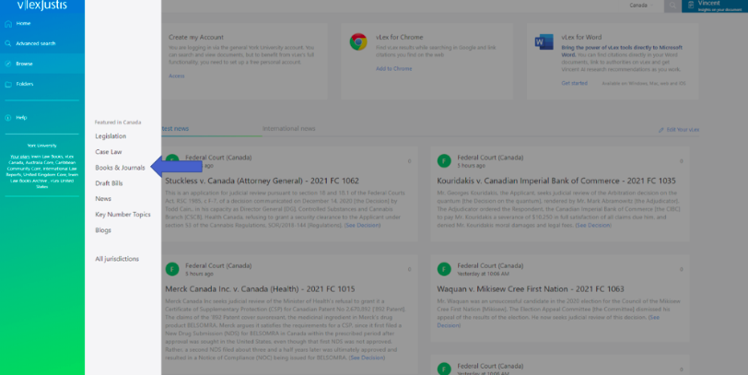This screenshot has height=375, width=748.
Task: Click the Help sidebar label
Action: 21,117
